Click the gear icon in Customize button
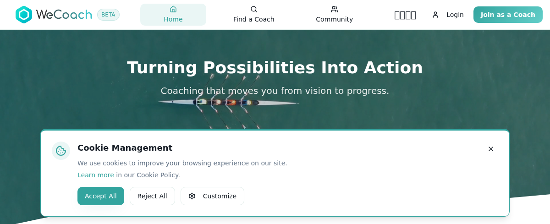Viewport: 550px width, 224px height. (192, 196)
